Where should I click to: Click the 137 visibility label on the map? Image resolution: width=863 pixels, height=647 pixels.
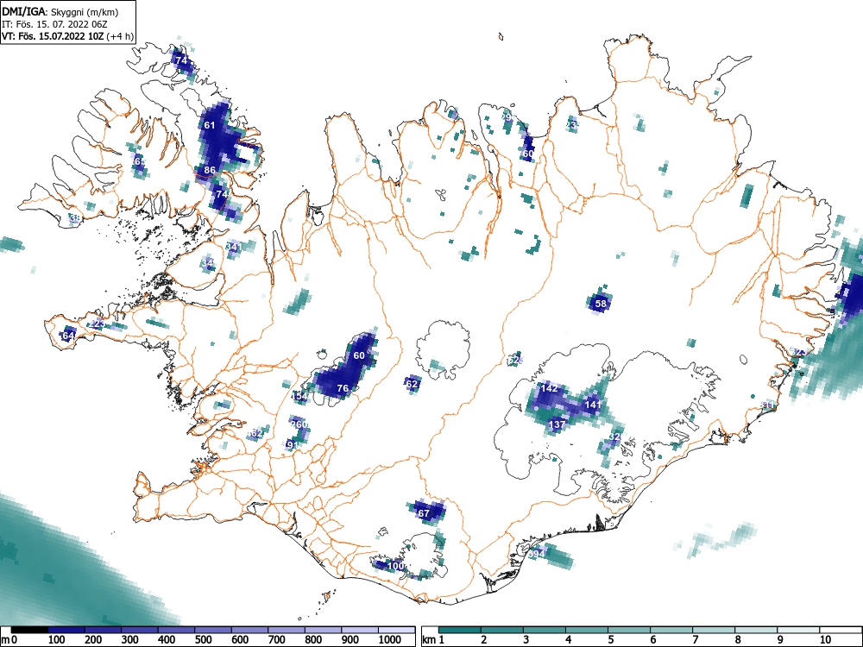pos(557,424)
